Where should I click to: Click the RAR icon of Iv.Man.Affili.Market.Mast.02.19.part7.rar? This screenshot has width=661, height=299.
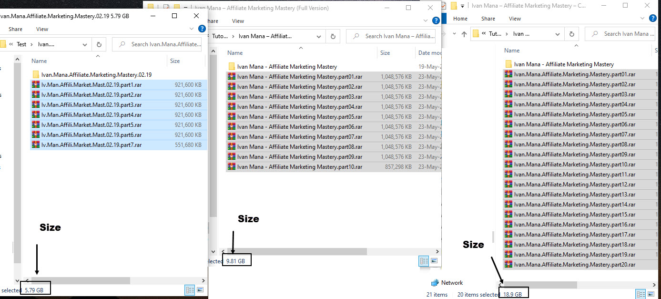[35, 144]
